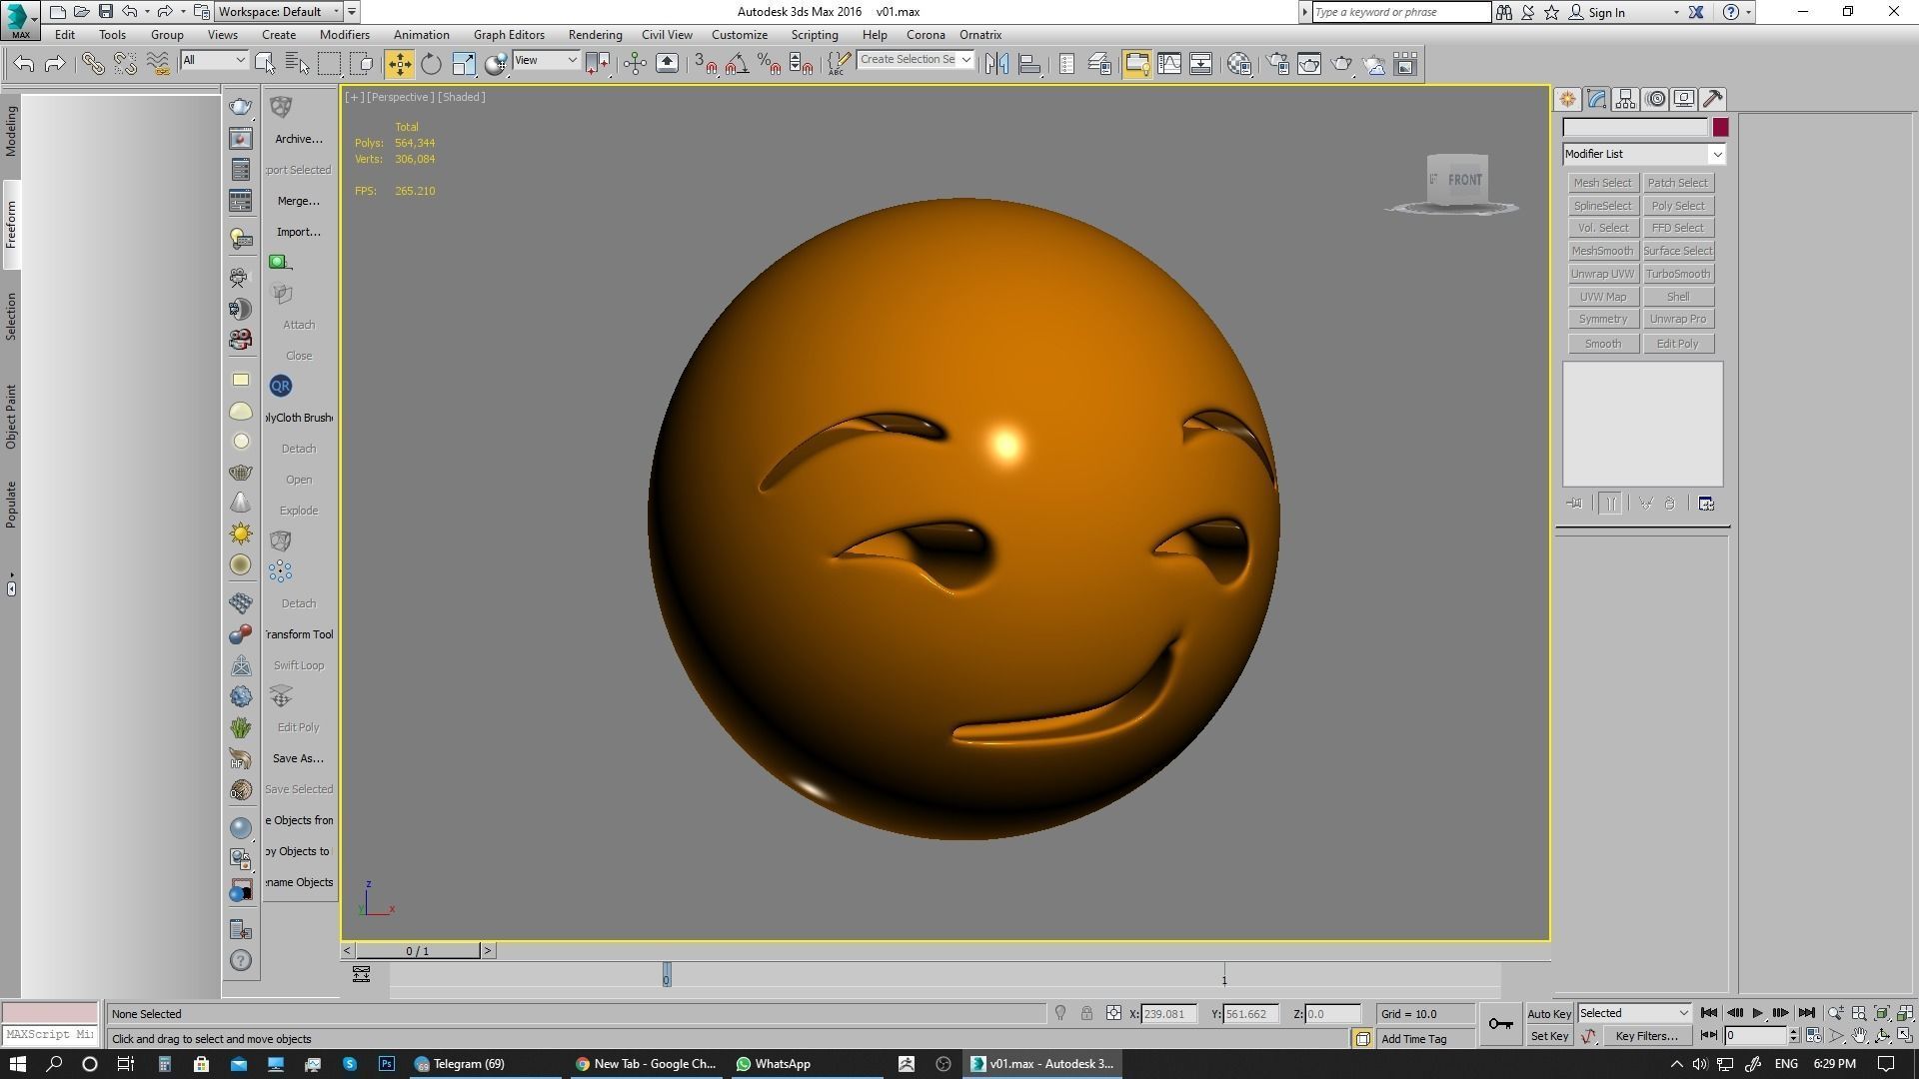Image resolution: width=1919 pixels, height=1079 pixels.
Task: Open the Modifiers menu
Action: point(345,34)
